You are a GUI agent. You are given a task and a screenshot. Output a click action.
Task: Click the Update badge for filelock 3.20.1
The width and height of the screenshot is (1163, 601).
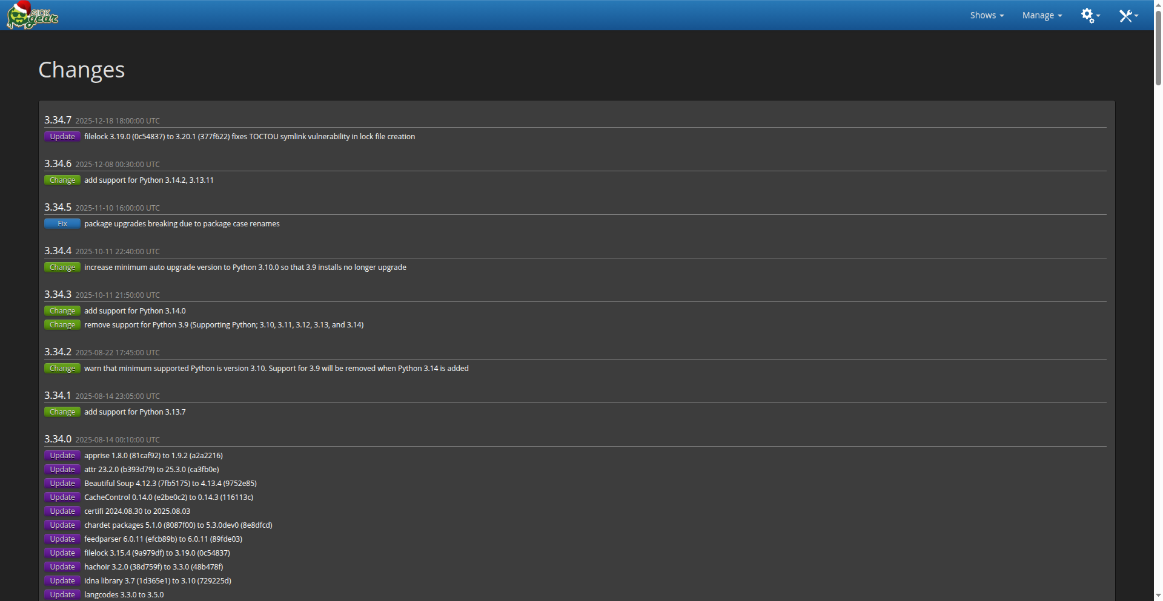pos(62,137)
